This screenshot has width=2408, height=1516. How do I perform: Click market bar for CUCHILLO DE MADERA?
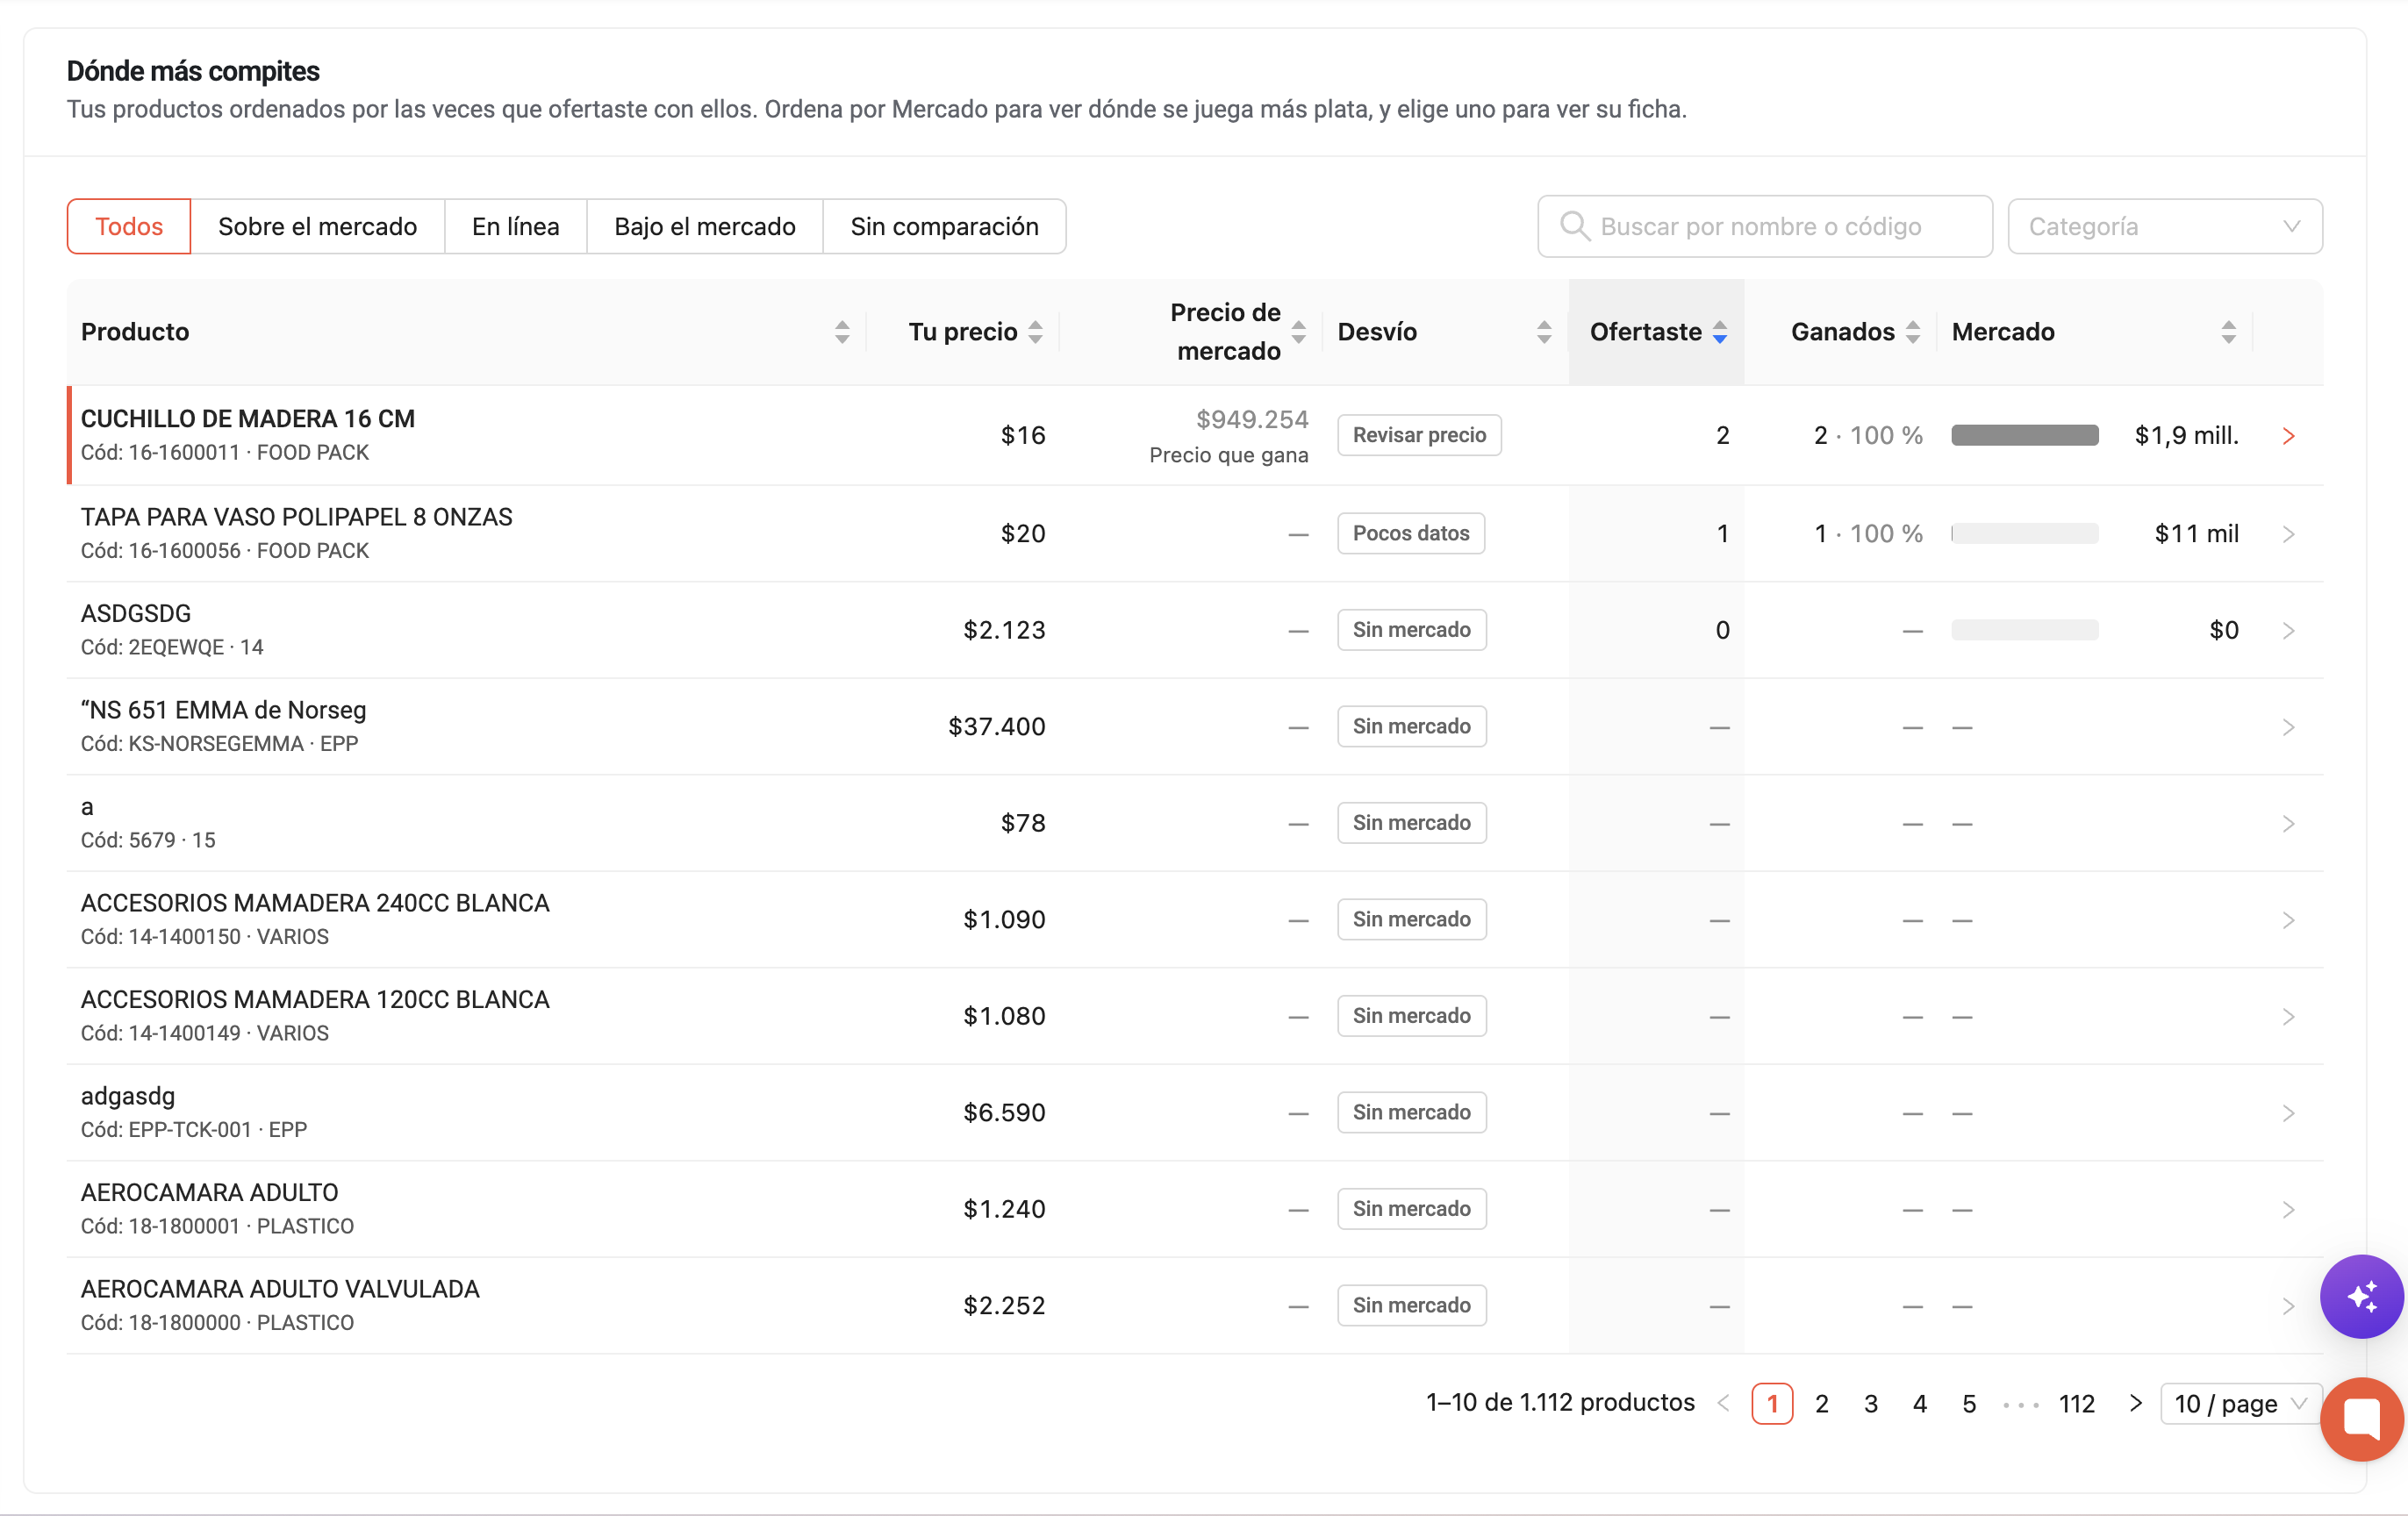tap(2024, 435)
